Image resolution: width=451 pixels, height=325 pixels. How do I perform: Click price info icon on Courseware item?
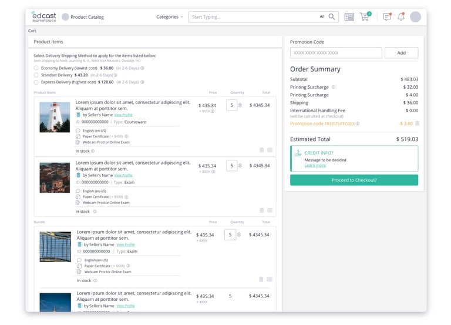pyautogui.click(x=212, y=112)
